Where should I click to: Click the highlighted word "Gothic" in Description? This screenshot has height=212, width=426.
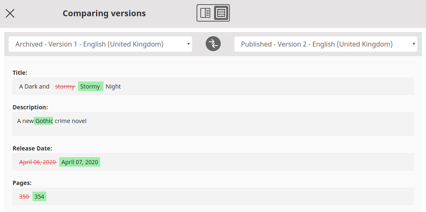tap(44, 121)
